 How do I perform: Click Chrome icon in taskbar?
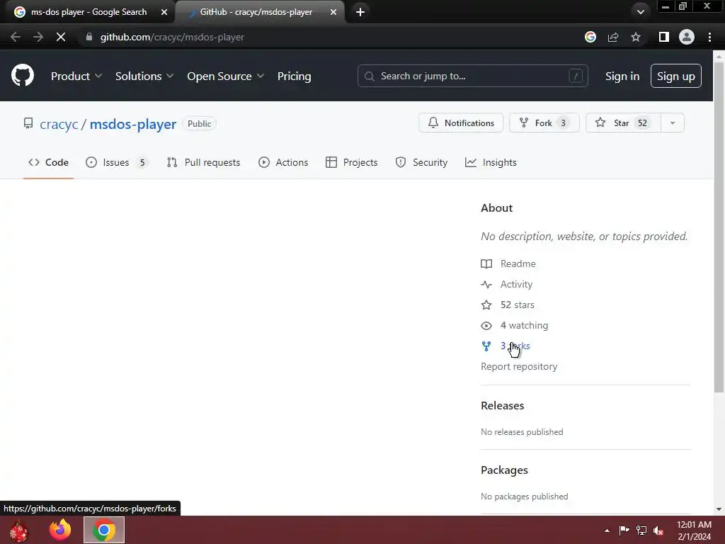[x=104, y=530]
